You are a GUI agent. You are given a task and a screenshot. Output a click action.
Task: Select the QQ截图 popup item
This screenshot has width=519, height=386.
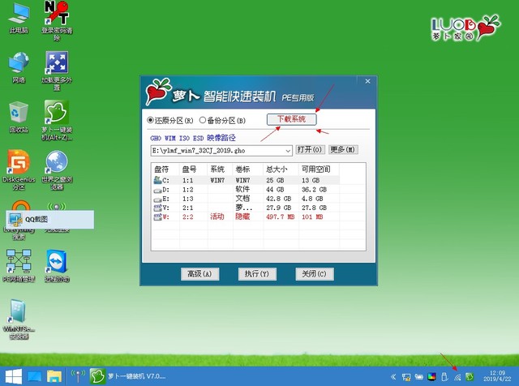(x=50, y=219)
